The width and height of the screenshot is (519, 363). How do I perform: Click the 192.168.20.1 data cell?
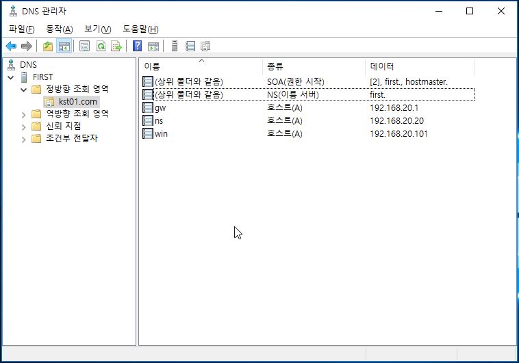394,108
